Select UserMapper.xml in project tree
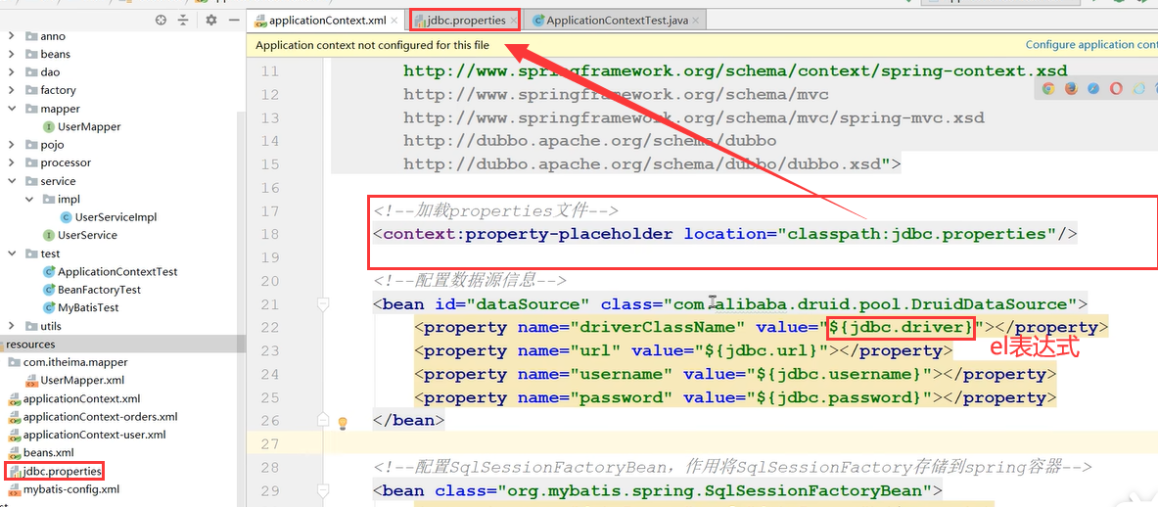This screenshot has height=507, width=1158. [x=74, y=380]
